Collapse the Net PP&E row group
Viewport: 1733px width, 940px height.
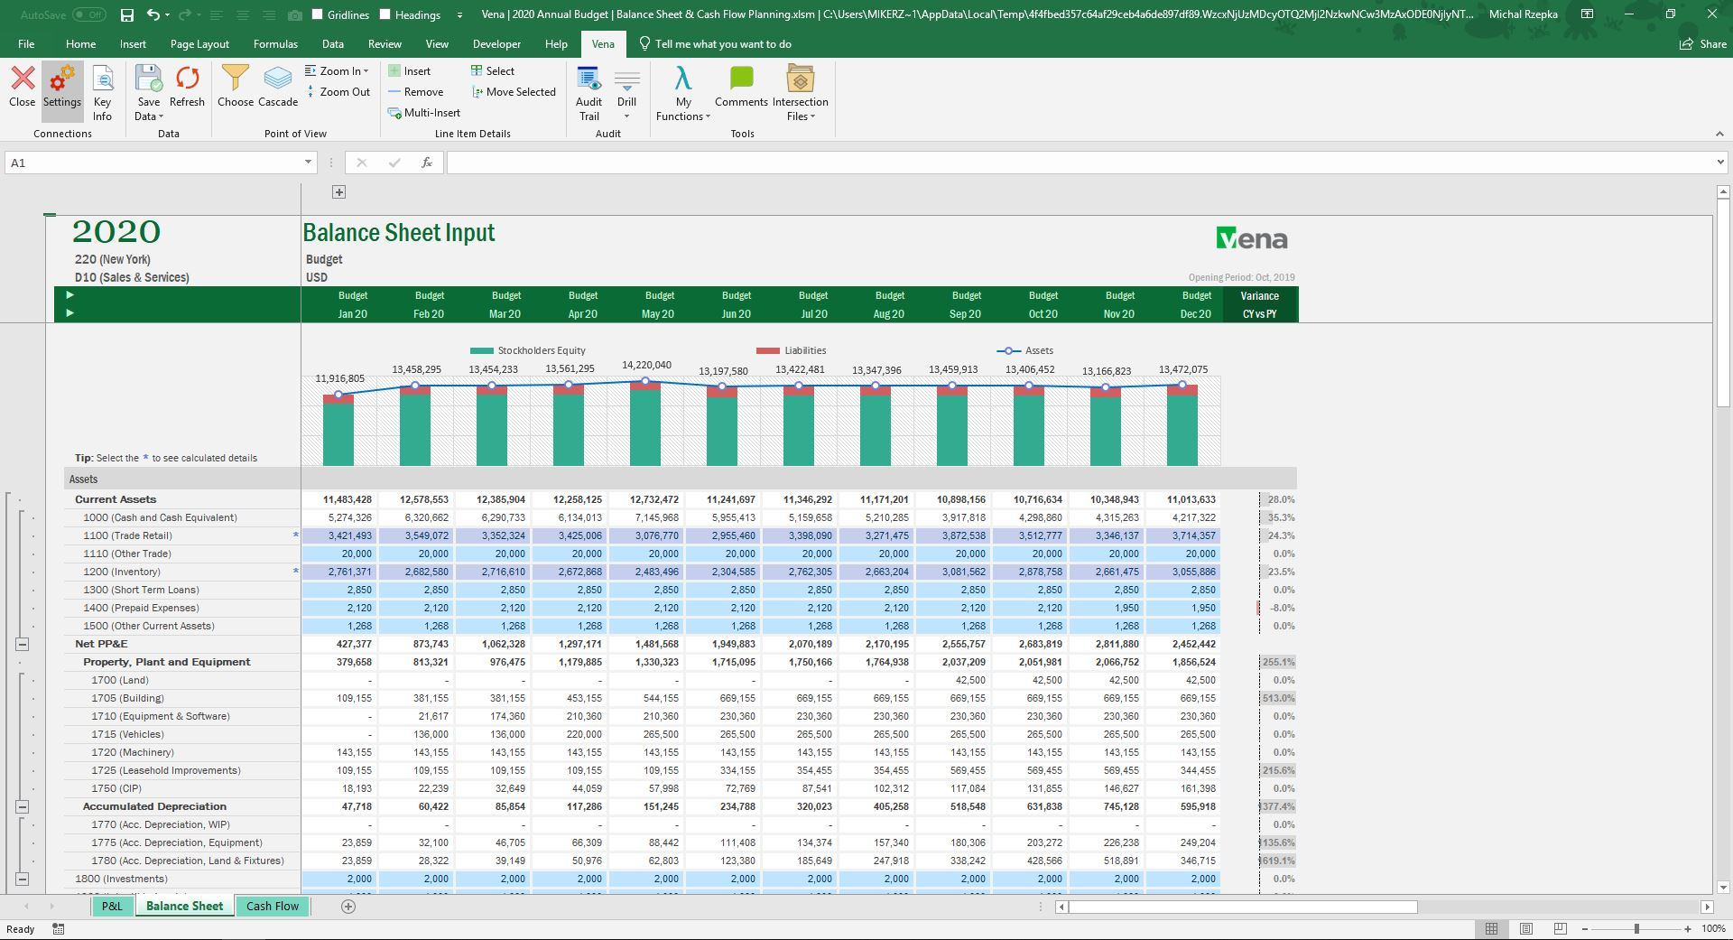(23, 644)
